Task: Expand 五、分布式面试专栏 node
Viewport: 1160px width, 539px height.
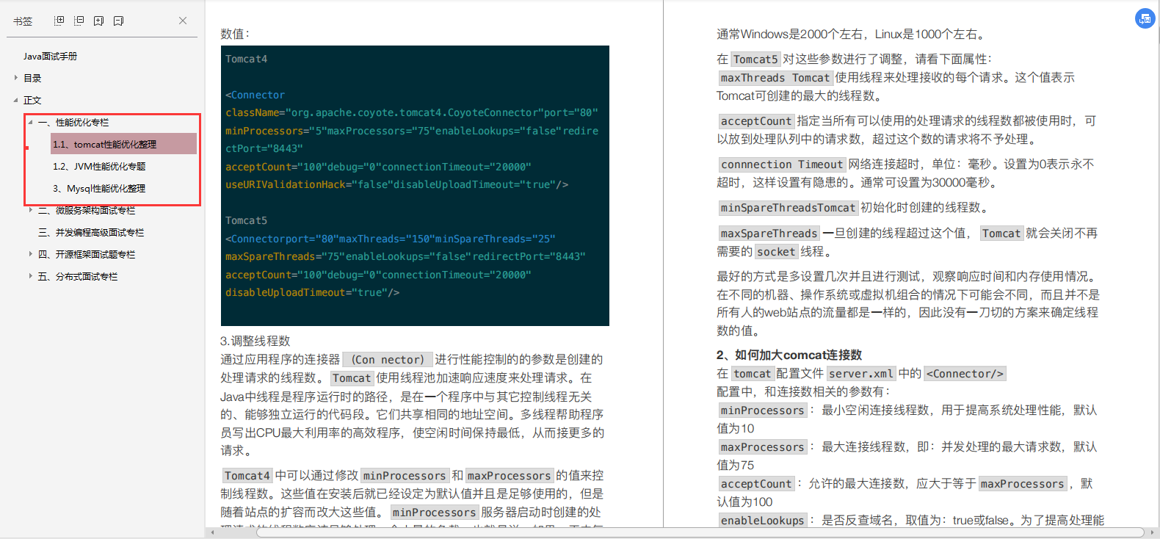Action: click(30, 276)
